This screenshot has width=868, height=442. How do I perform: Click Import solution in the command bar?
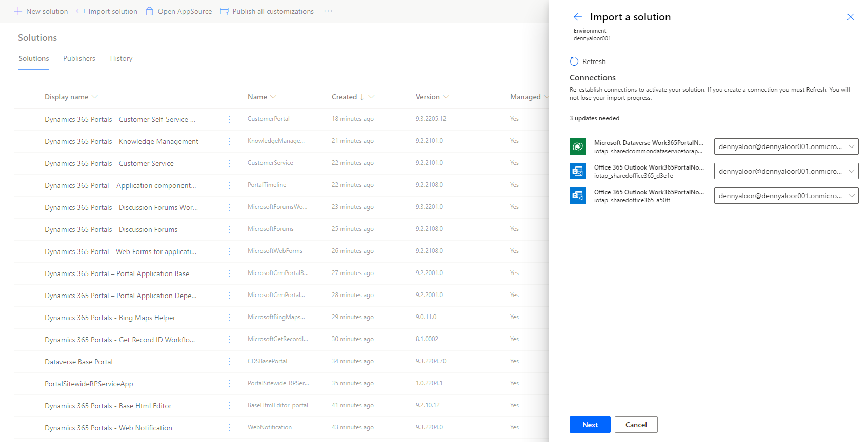pos(107,11)
